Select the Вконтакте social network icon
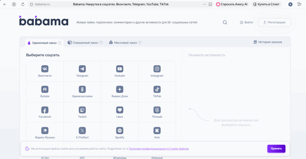Viewport: 306px width, 159px height. click(x=45, y=69)
